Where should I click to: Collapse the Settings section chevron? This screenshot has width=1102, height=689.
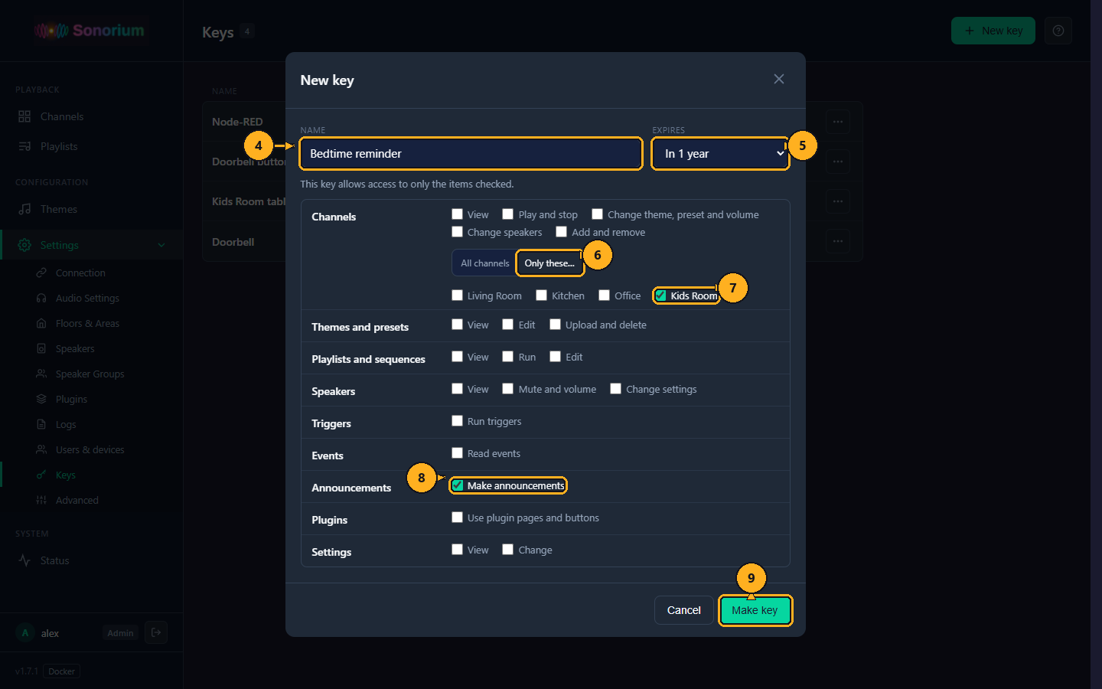tap(161, 245)
